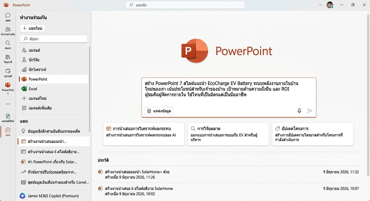Start a new chat with แชทใหม่
The image size is (370, 201).
[x=32, y=28]
